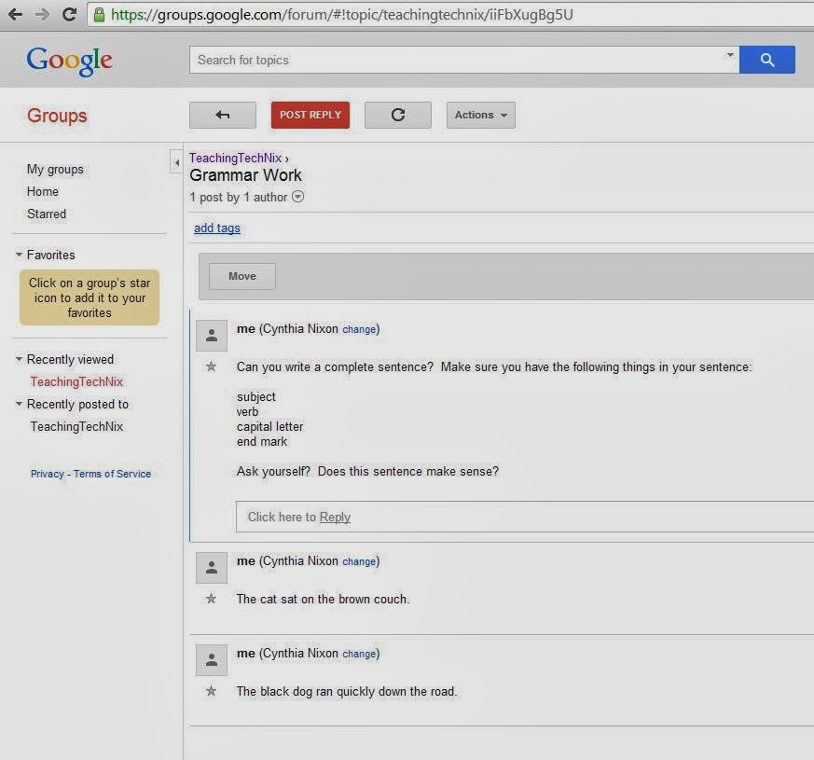Open the Privacy link
Screen dimensions: 814x760
[48, 474]
